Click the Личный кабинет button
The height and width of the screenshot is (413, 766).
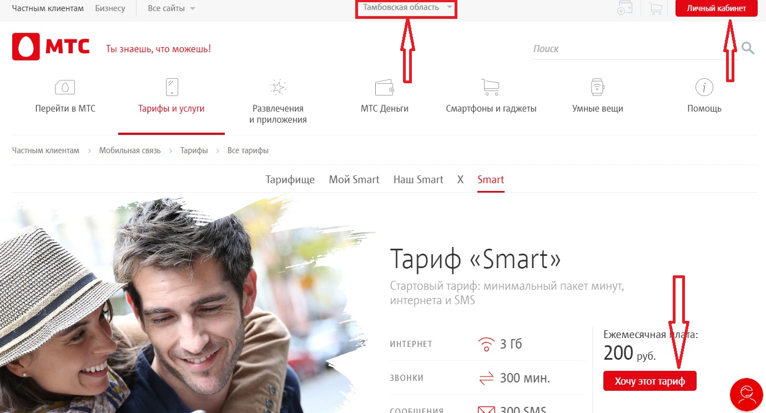[717, 8]
